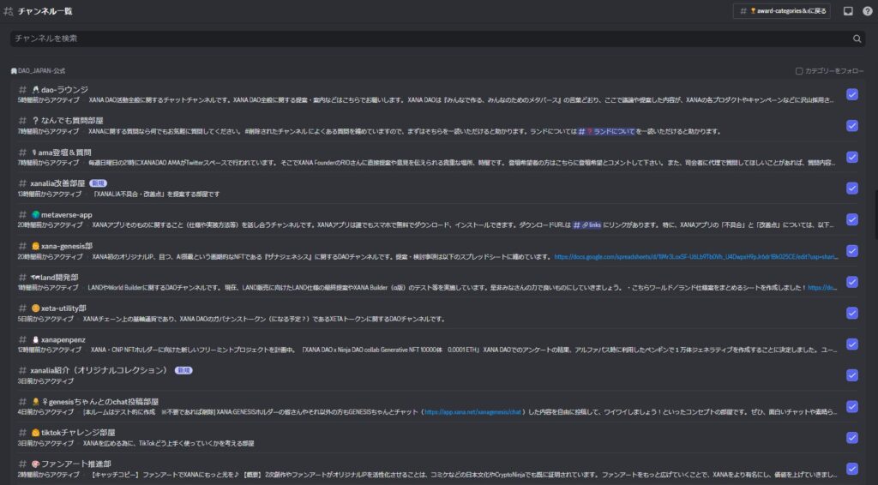Open the #ランドについて channel mention link

pyautogui.click(x=606, y=131)
